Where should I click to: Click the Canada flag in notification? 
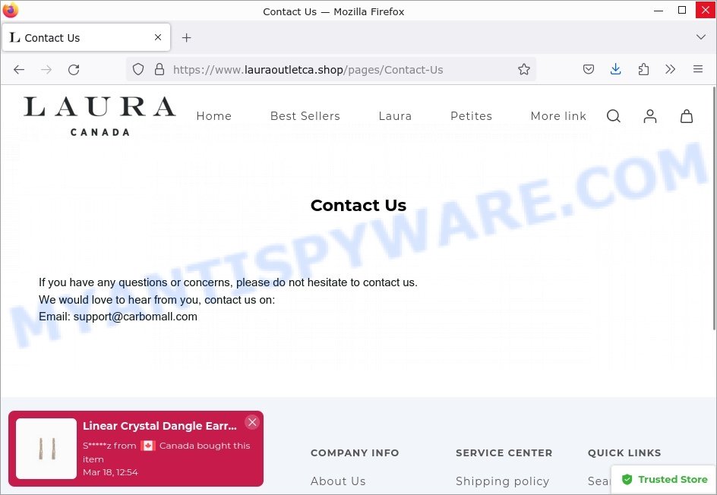147,446
